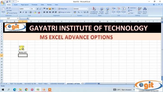Apply yellow fill color to cell
Viewport: 163px width, 92px height.
point(35,12)
